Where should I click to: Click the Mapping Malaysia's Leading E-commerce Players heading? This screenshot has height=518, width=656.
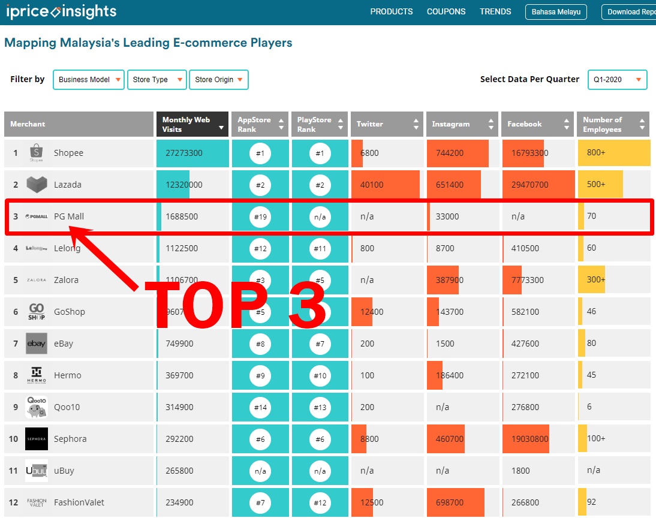(148, 43)
